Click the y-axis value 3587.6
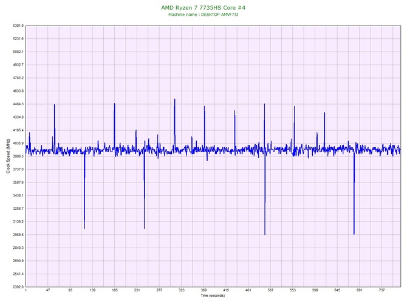Screen dimensions: 407x306 point(18,183)
